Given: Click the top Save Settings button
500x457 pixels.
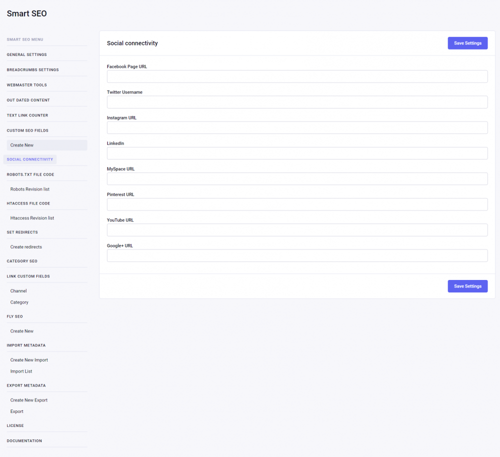Looking at the screenshot, I should coord(467,43).
